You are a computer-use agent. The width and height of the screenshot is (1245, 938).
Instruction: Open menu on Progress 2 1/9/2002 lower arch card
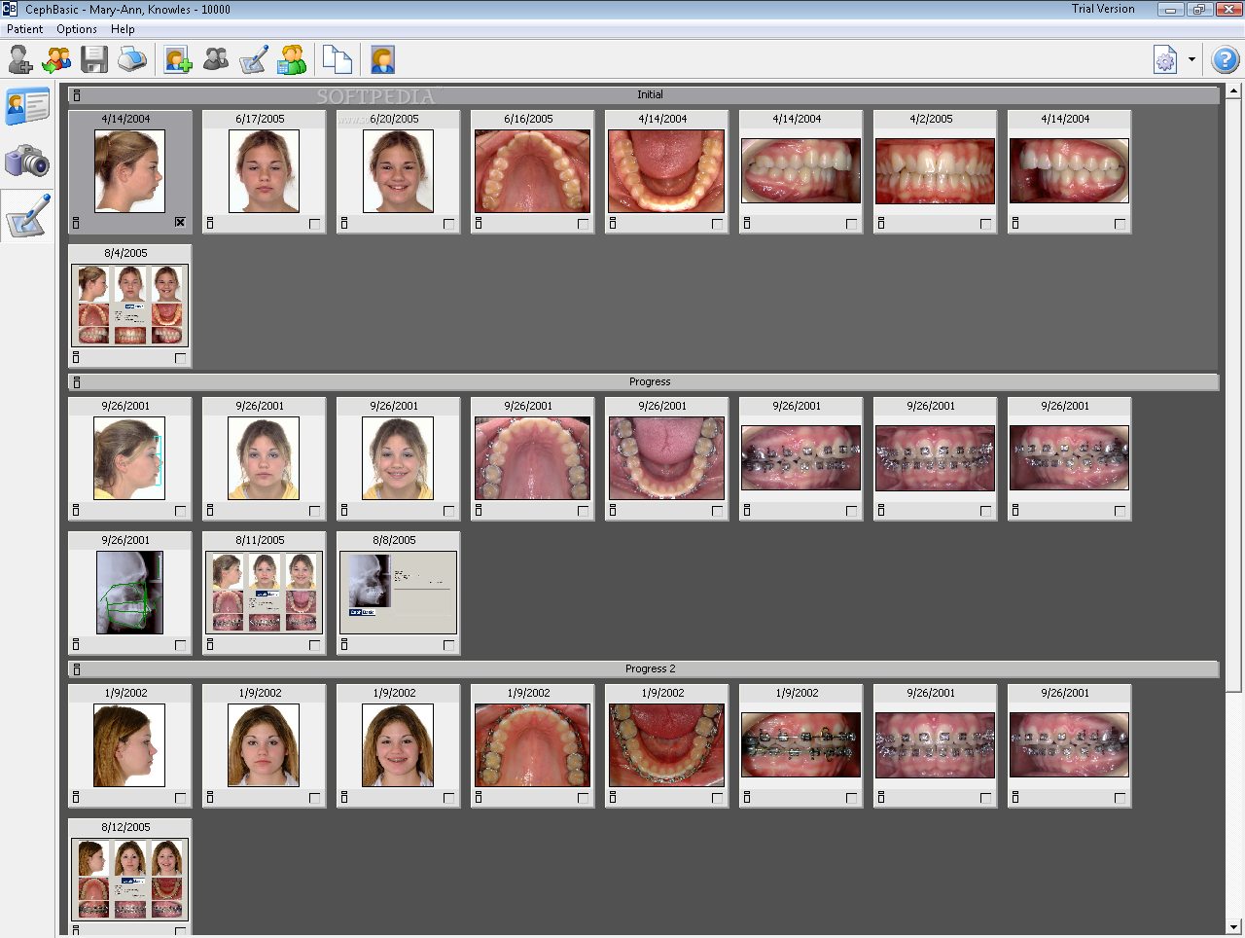pos(613,798)
